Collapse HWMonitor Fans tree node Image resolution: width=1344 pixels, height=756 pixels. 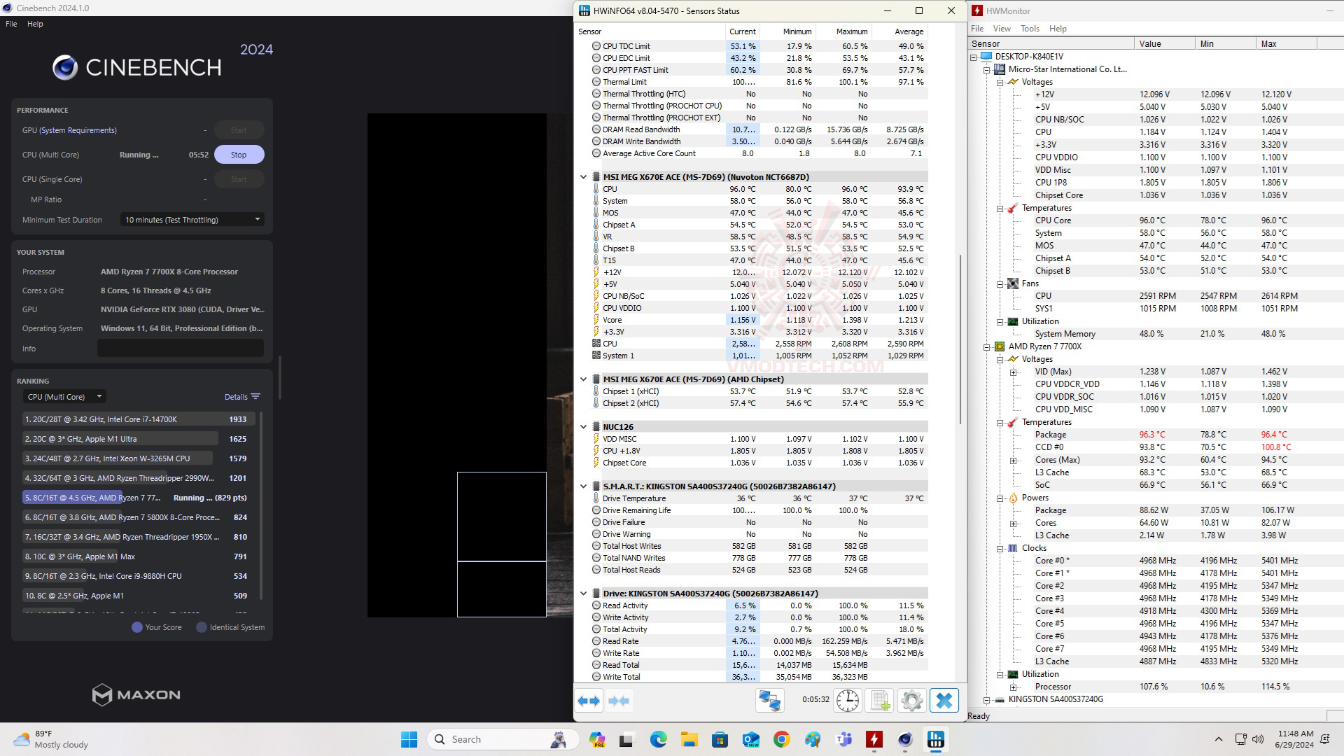(x=1000, y=283)
